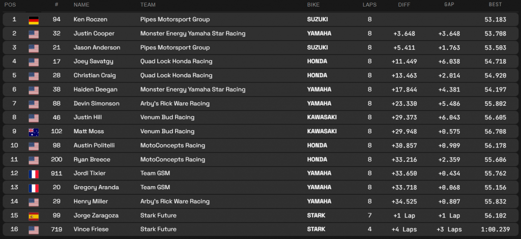Click the LAPS column header
The height and width of the screenshot is (239, 521).
click(369, 5)
